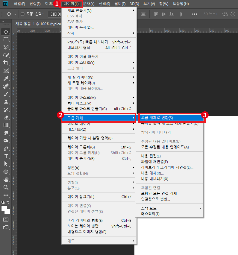Screen dimensions: 238x255
Task: Choose 내용 편집(E) in submenu
Action: click(x=169, y=156)
